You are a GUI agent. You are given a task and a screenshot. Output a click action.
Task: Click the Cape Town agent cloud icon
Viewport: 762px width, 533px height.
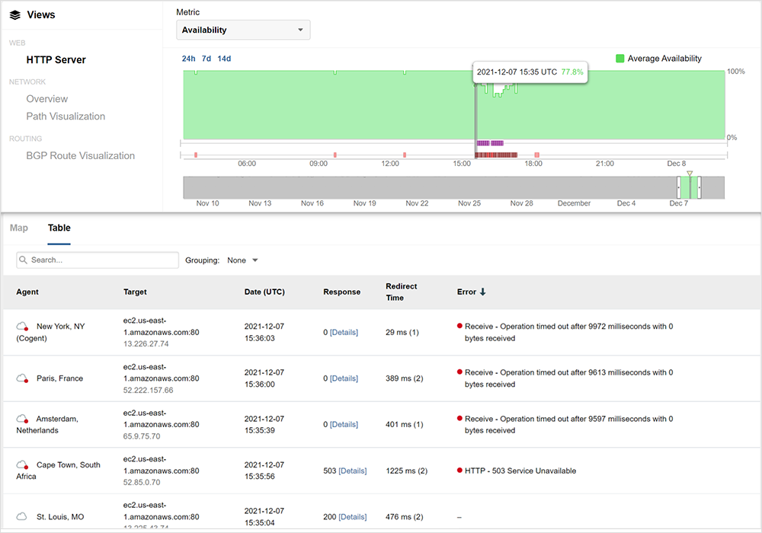click(23, 465)
